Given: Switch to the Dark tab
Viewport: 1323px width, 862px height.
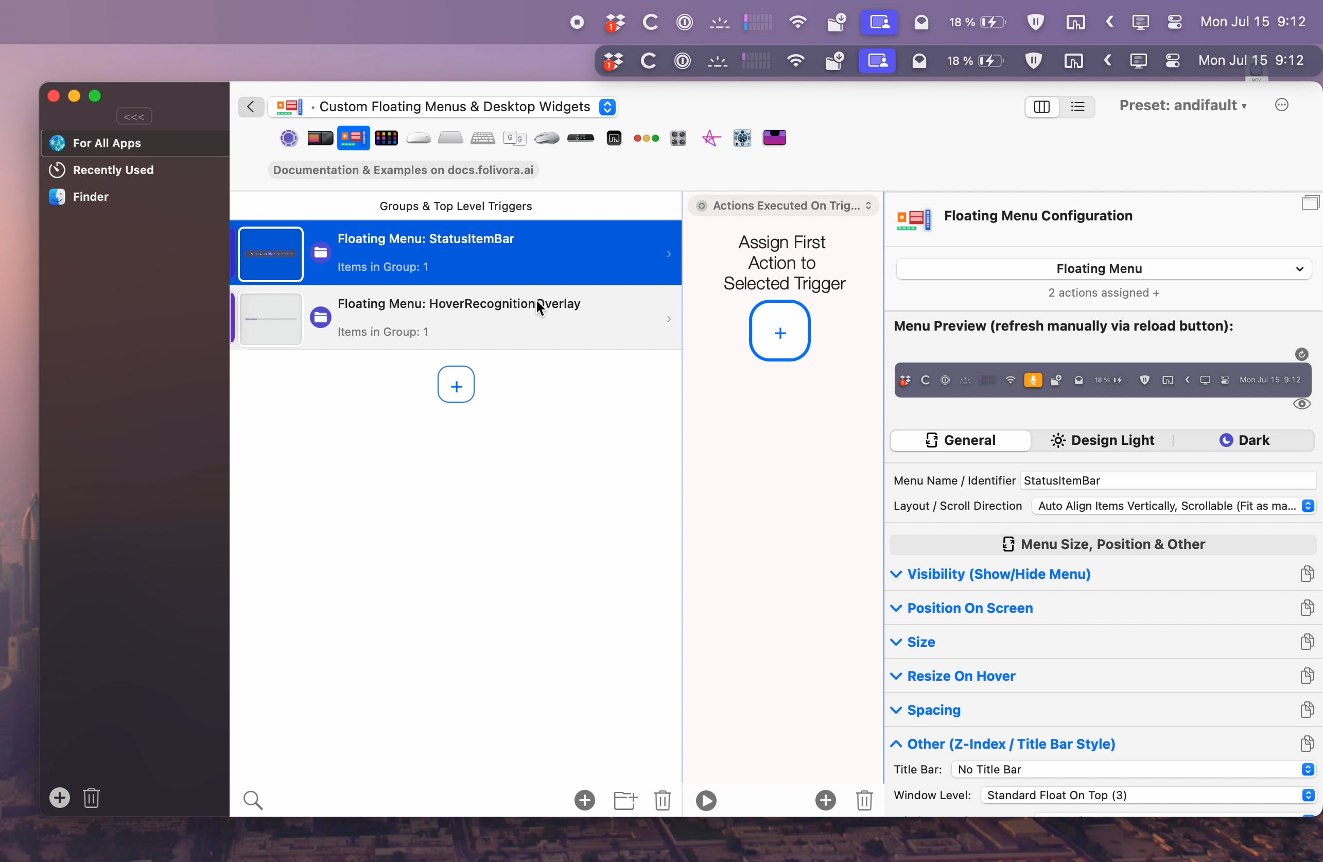Looking at the screenshot, I should 1244,440.
